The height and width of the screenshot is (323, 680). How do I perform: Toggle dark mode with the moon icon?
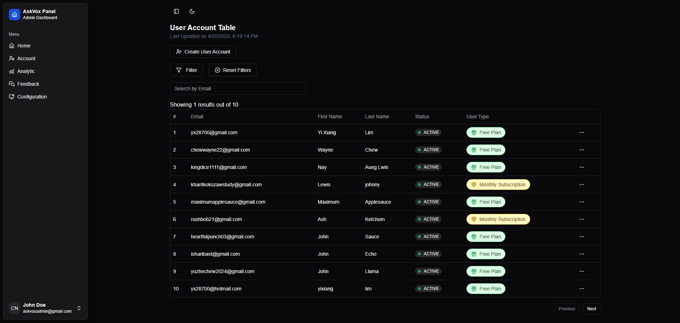192,11
